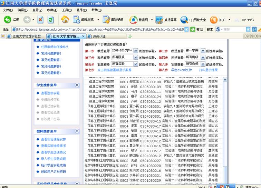Click the new tab button after 身份认证

[x=130, y=36]
